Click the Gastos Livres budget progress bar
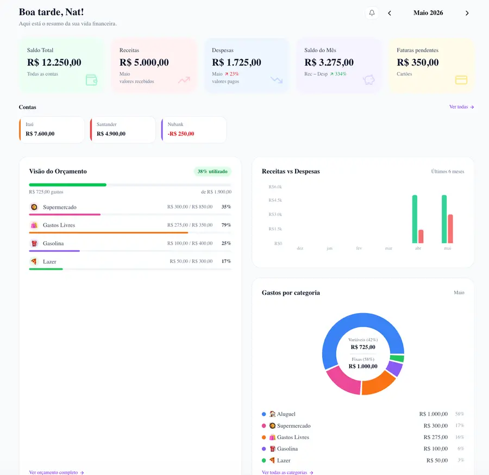 click(x=130, y=233)
